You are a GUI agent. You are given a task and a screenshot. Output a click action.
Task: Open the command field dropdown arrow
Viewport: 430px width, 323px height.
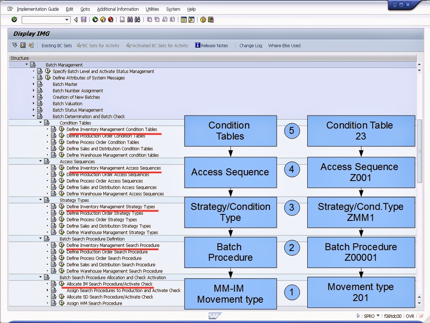tap(67, 20)
